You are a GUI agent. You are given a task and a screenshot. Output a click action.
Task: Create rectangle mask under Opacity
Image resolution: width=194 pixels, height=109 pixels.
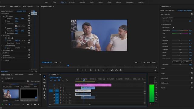tap(9, 38)
